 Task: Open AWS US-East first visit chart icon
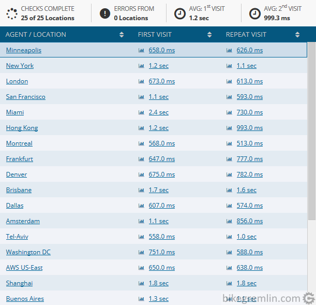pyautogui.click(x=141, y=268)
